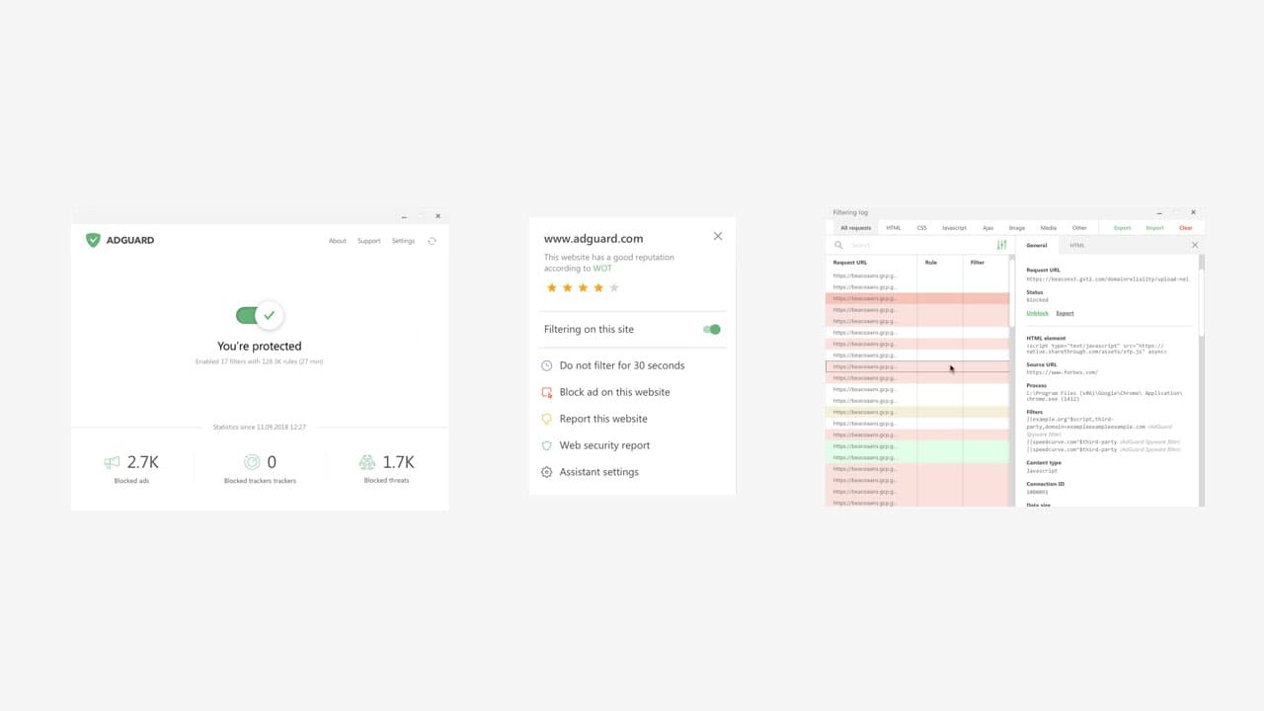Screen dimensions: 1264x711
Task: Switch to the Ajax requests tab
Action: (988, 228)
